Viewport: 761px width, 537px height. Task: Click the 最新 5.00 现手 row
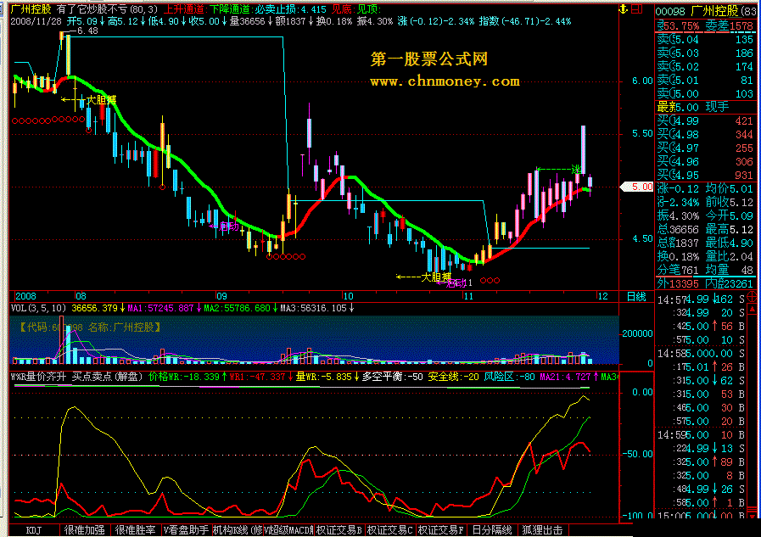pyautogui.click(x=705, y=107)
